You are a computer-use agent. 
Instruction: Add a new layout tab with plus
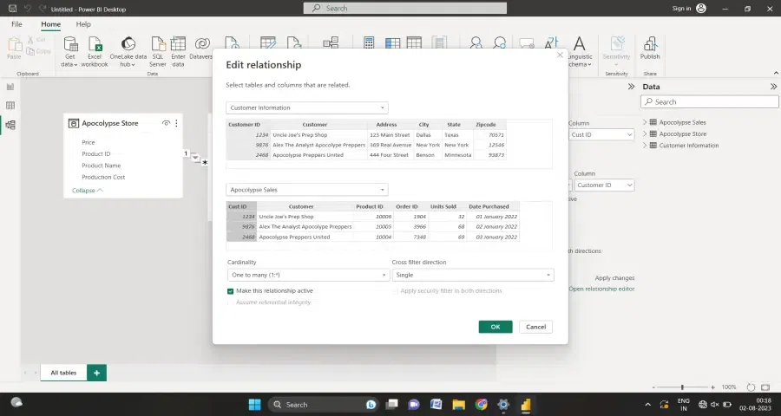coord(97,373)
